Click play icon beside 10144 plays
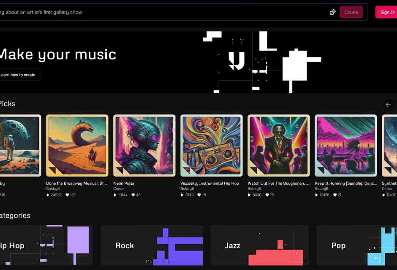Image resolution: width=397 pixels, height=270 pixels. click(115, 195)
